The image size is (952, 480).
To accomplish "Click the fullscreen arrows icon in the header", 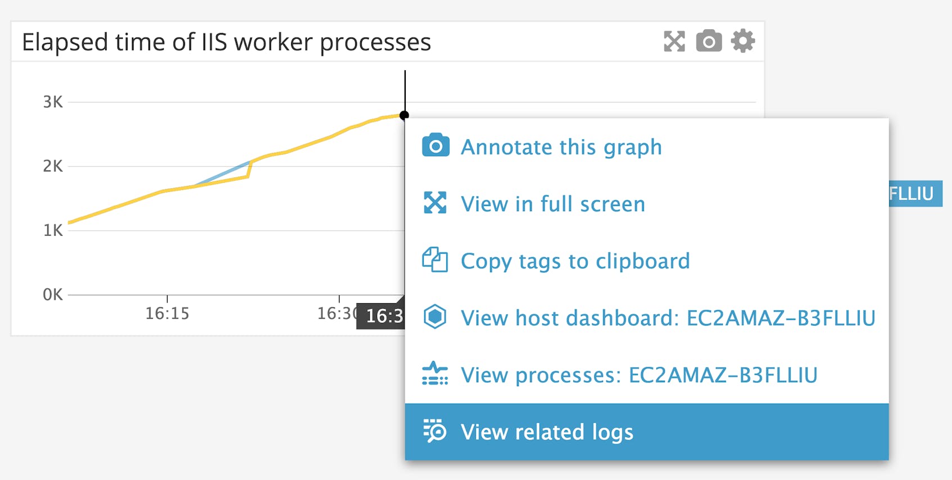I will 675,40.
